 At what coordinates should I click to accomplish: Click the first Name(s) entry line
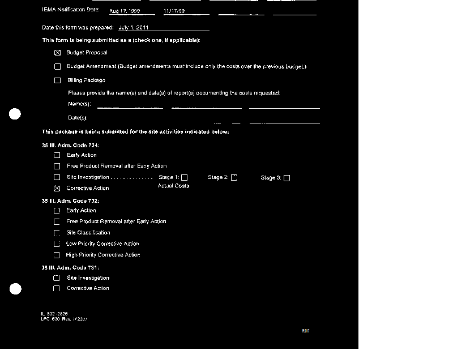pyautogui.click(x=130, y=104)
